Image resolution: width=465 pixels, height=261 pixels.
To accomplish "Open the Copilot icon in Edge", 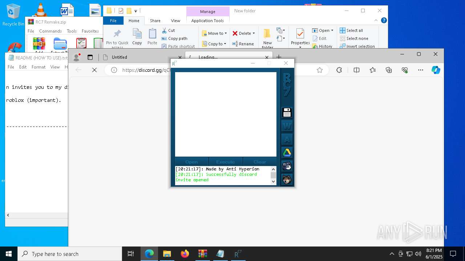I will pyautogui.click(x=436, y=70).
